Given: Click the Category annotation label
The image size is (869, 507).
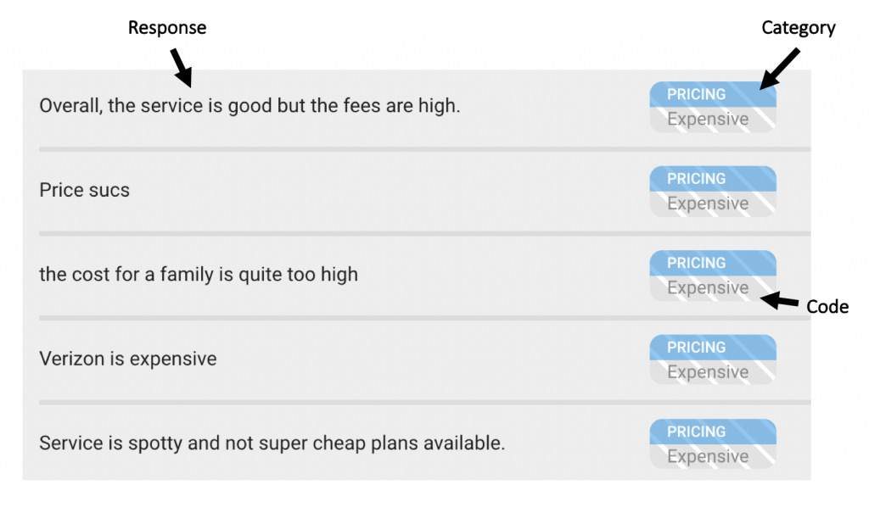Looking at the screenshot, I should 798,28.
